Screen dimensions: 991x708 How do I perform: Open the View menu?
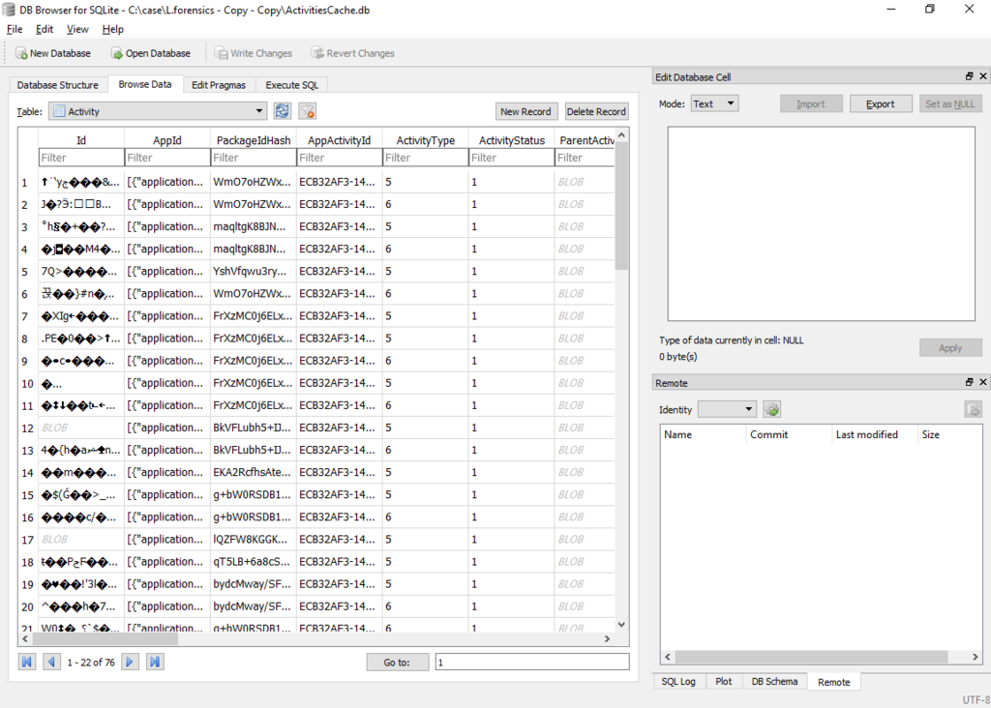[77, 29]
